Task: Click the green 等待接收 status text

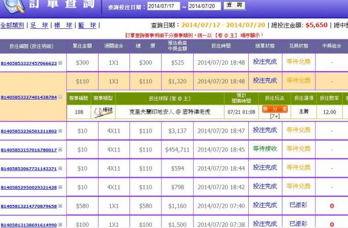Action: click(x=265, y=149)
